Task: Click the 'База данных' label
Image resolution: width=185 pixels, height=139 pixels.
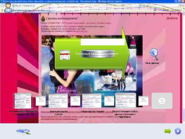Action: click(152, 63)
